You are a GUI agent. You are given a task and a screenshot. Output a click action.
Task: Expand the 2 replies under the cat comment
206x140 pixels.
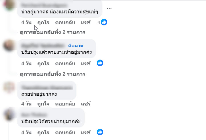pos(52,33)
